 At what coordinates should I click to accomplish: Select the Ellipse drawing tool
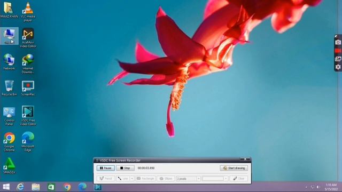click(x=166, y=179)
